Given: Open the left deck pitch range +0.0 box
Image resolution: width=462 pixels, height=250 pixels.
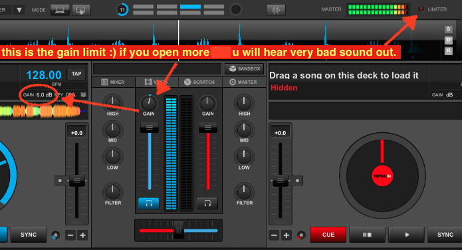Looking at the screenshot, I should click(x=76, y=133).
